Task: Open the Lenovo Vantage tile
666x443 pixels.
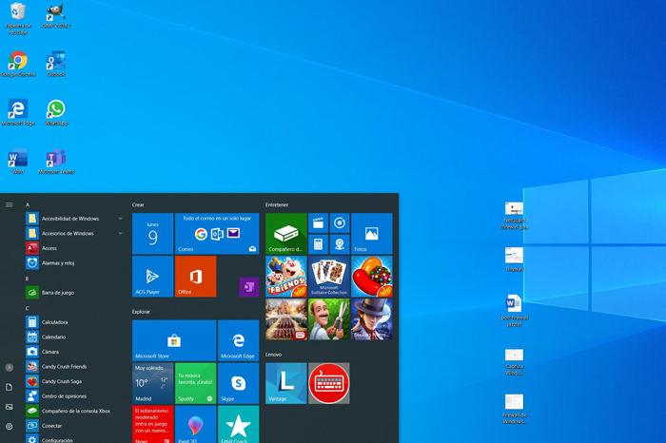Action: tap(285, 383)
